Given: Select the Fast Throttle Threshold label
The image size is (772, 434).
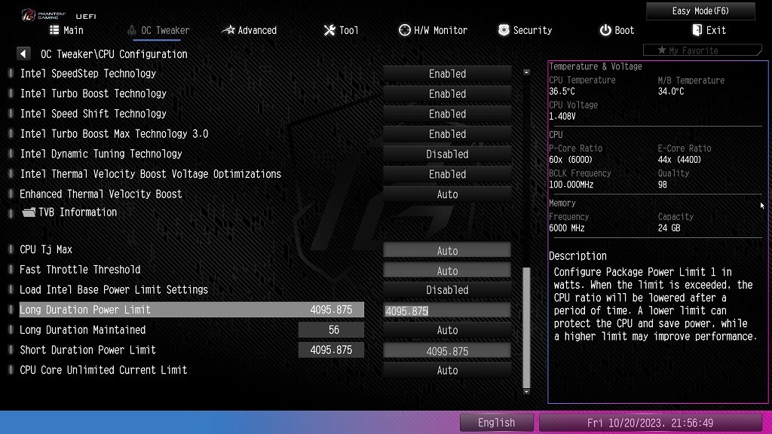Looking at the screenshot, I should 80,270.
